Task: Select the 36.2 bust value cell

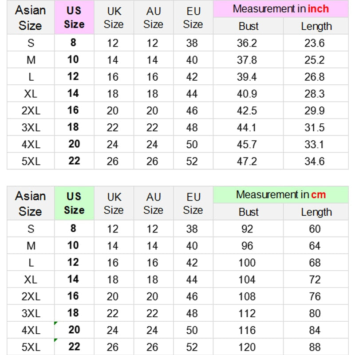Action: coord(247,43)
